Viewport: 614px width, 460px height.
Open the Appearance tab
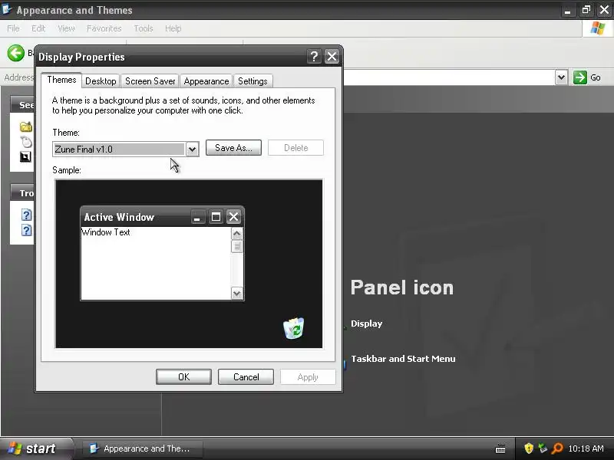206,81
